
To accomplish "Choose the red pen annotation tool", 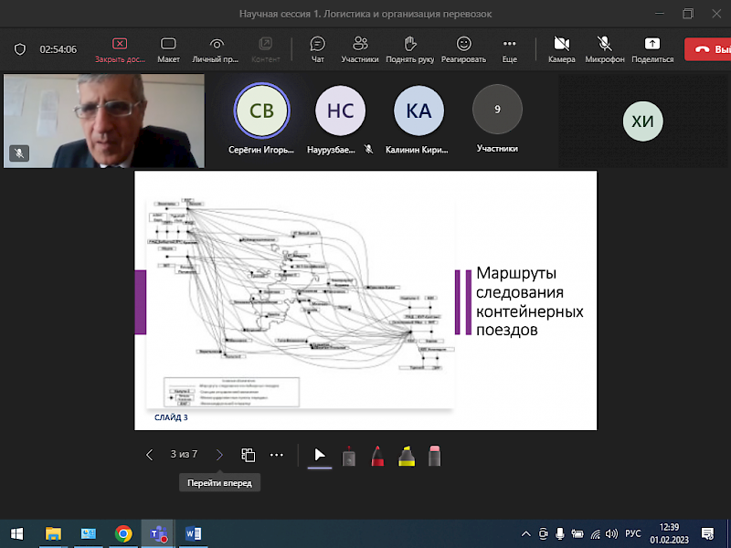I will [x=377, y=455].
